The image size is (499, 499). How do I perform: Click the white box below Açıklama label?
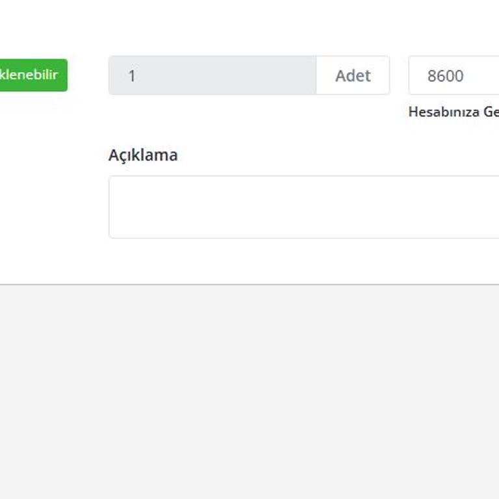[303, 207]
